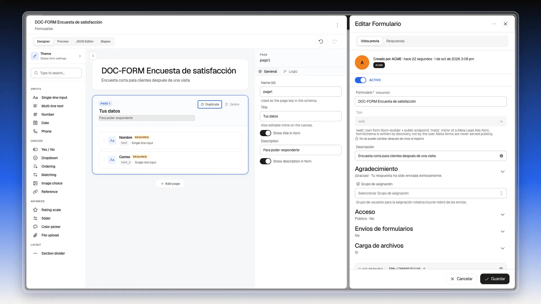Image resolution: width=541 pixels, height=304 pixels.
Task: Expand the Carga de archivos section
Action: [x=502, y=249]
